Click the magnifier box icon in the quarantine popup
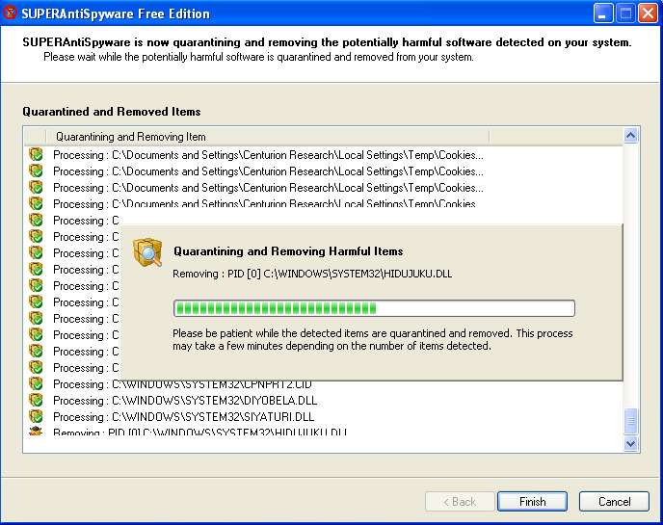Image resolution: width=663 pixels, height=525 pixels. point(147,252)
